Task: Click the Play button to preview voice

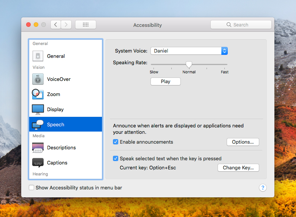Action: pos(166,81)
